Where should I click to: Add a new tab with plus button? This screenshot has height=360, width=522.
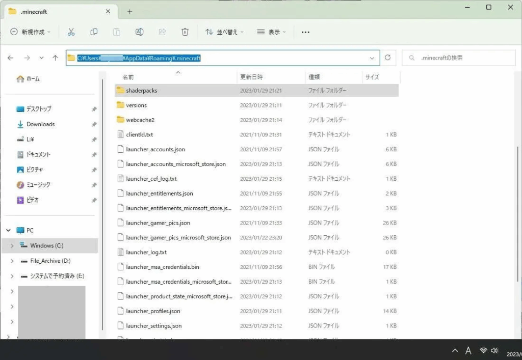(129, 11)
